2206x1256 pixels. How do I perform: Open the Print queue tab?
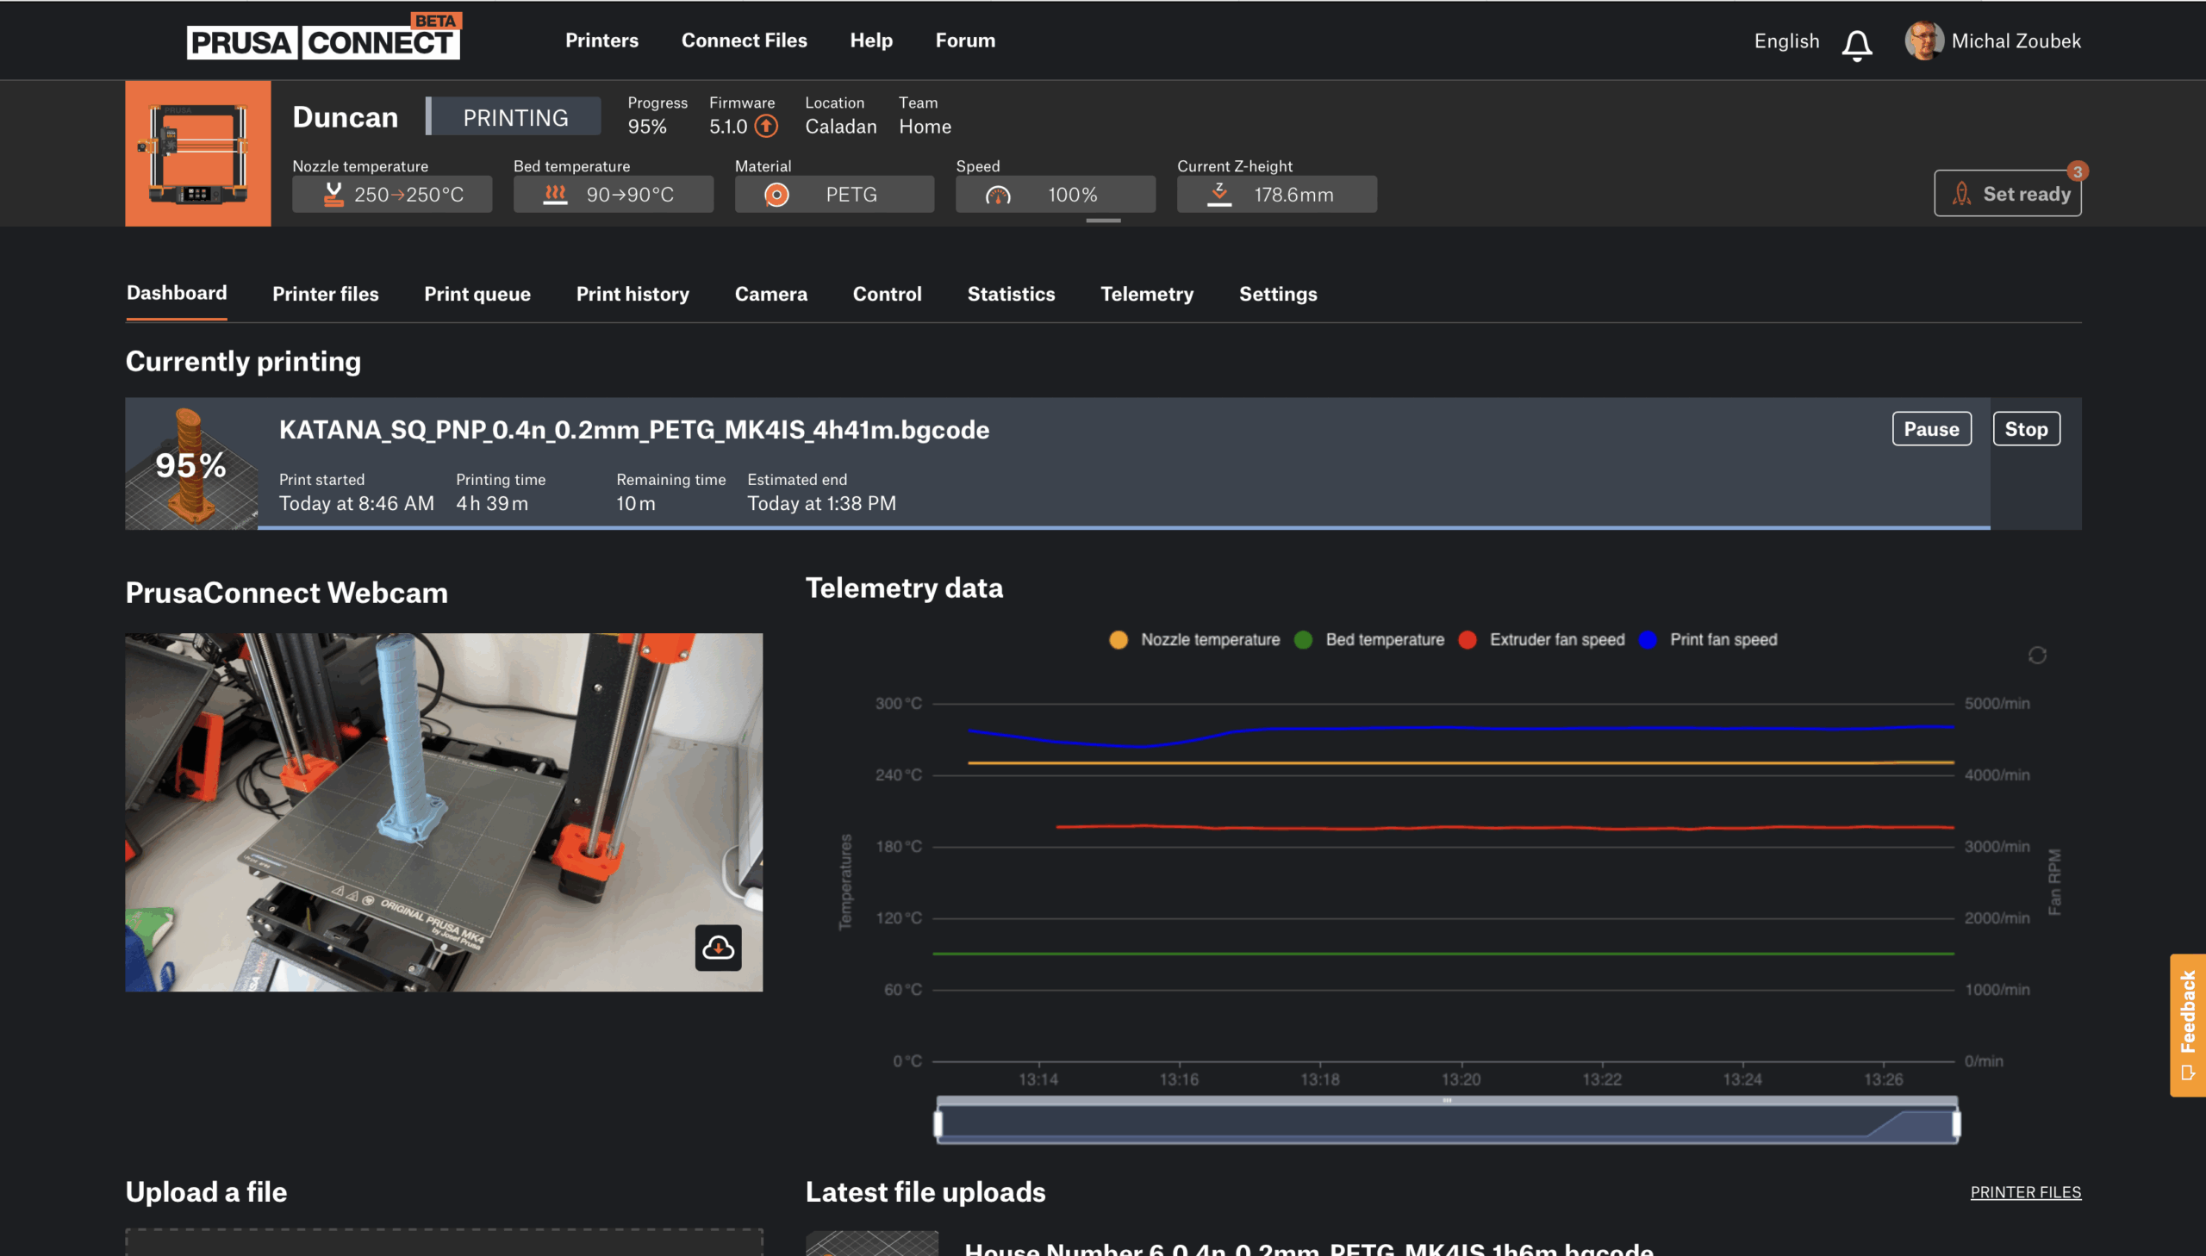pos(477,294)
